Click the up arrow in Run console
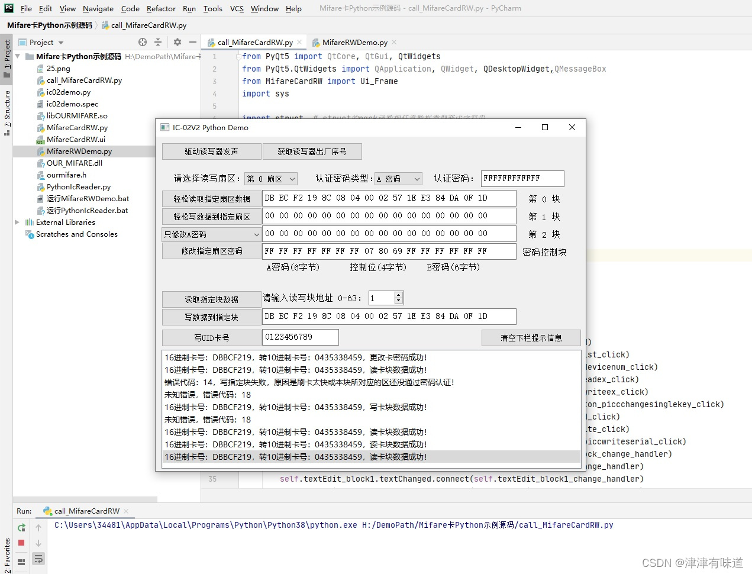This screenshot has width=752, height=574. 38,527
